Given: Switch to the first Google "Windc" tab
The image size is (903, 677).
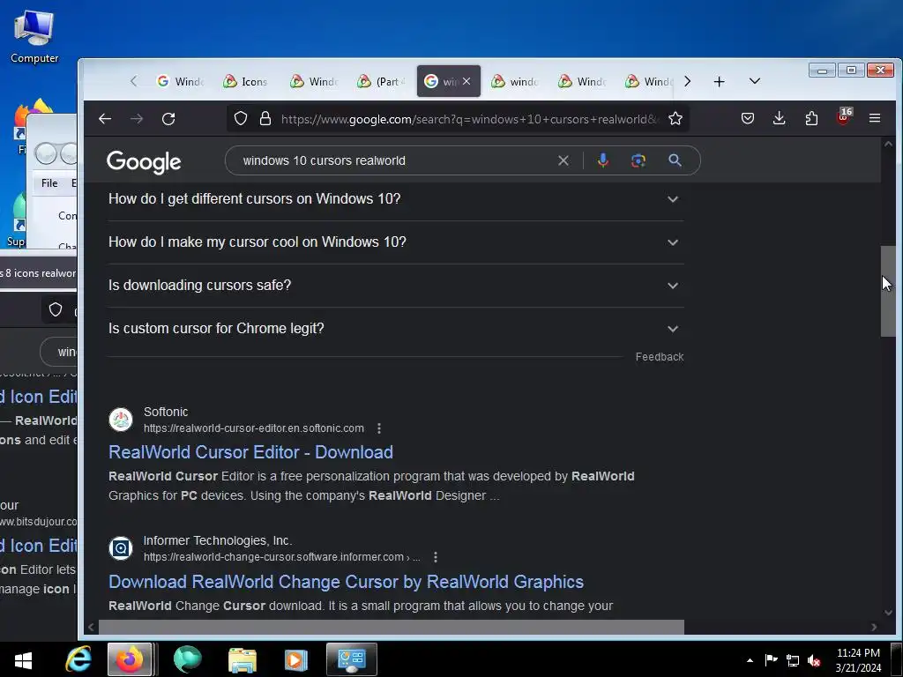Looking at the screenshot, I should coord(180,82).
